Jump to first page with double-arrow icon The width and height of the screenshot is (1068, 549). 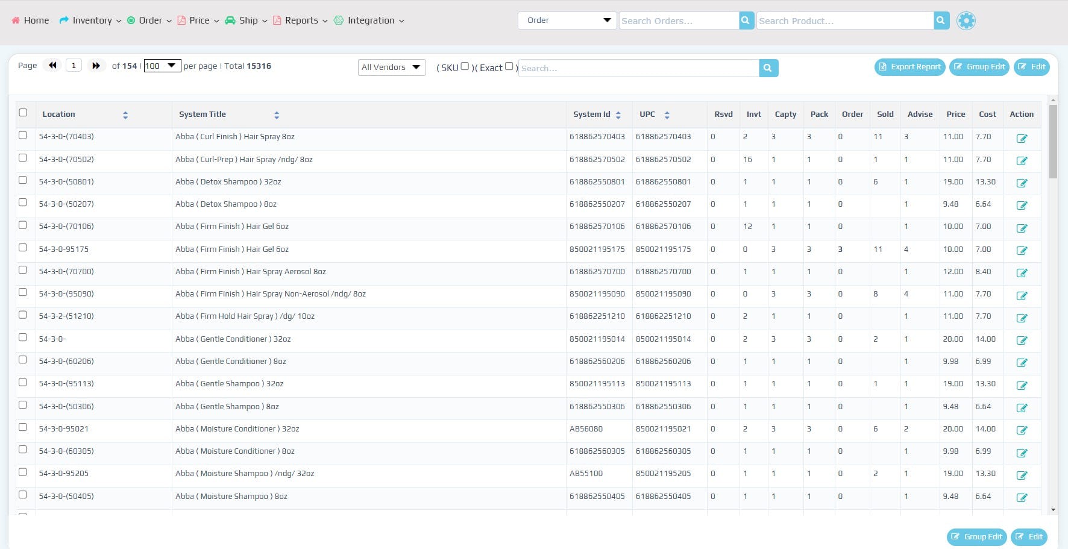52,65
